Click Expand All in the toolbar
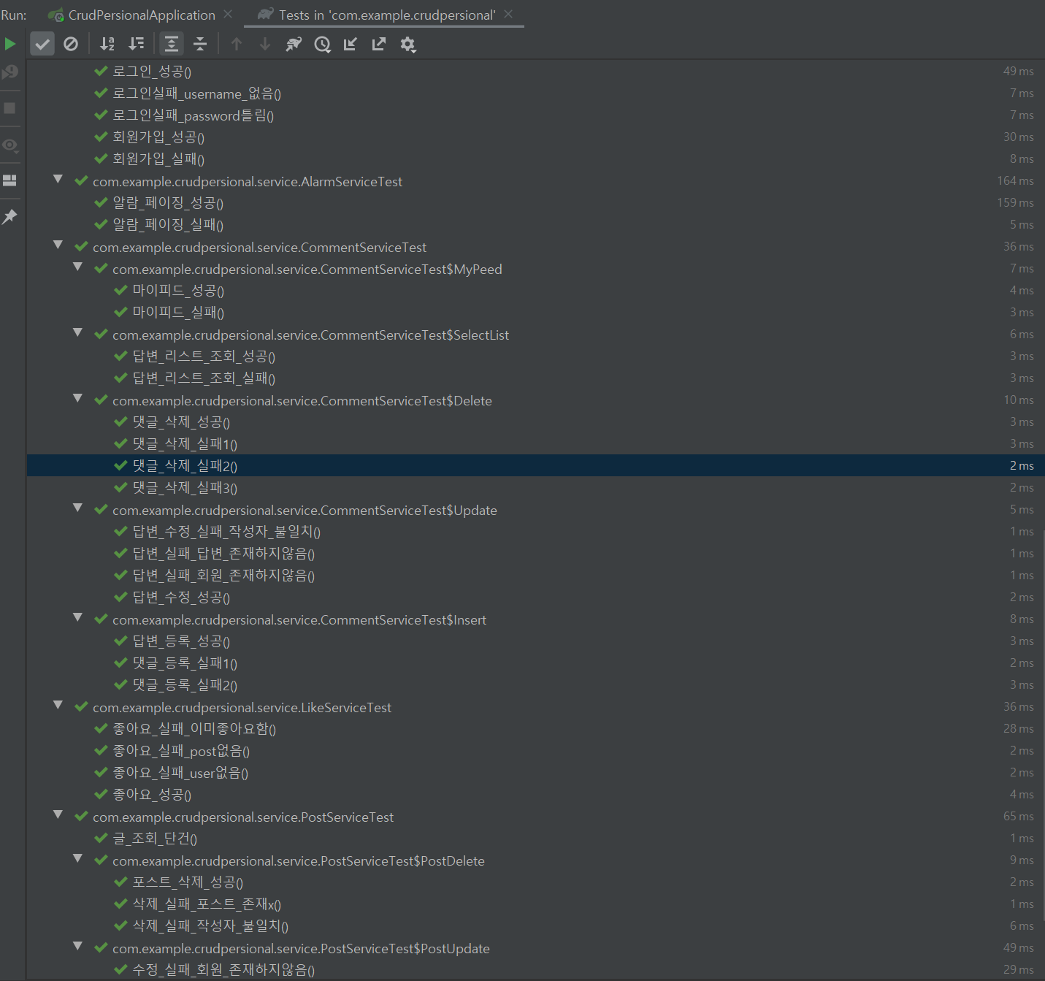Image resolution: width=1045 pixels, height=981 pixels. [x=171, y=44]
